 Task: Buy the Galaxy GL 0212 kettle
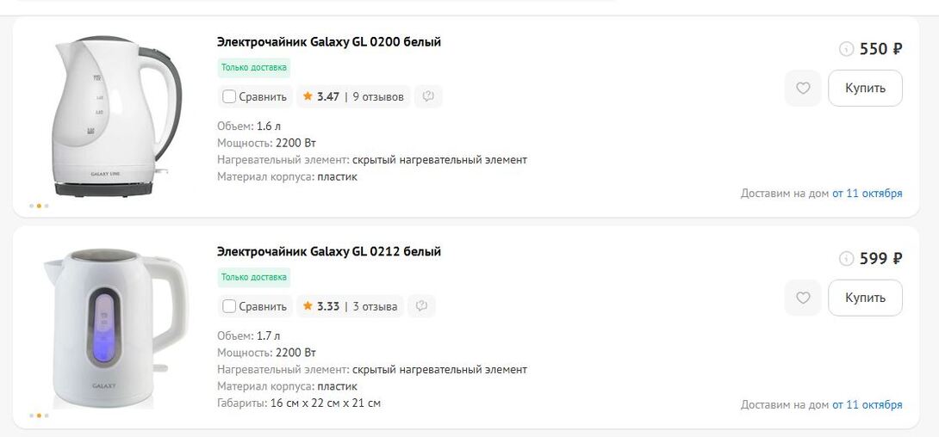coord(865,298)
